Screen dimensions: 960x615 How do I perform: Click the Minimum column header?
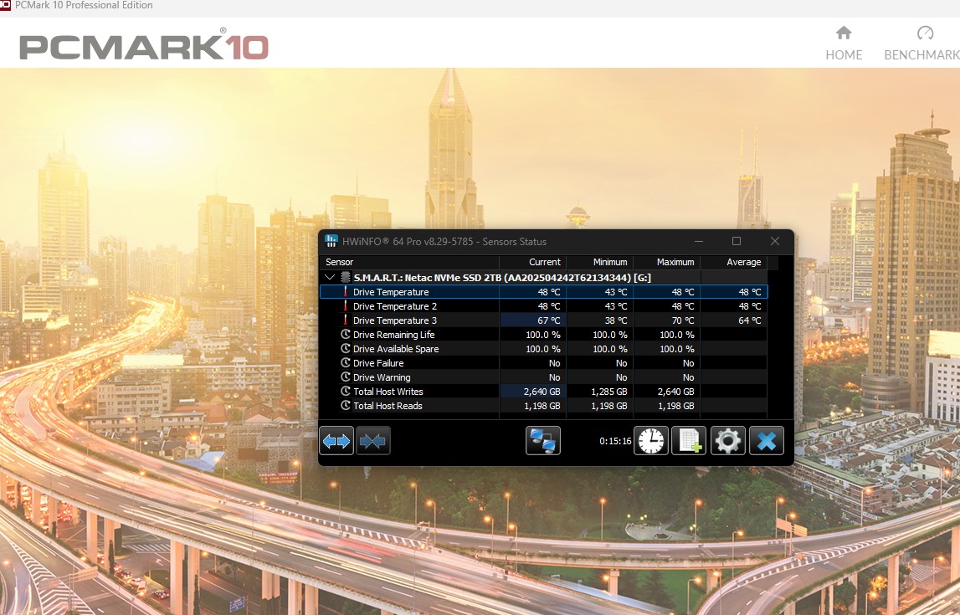click(610, 262)
